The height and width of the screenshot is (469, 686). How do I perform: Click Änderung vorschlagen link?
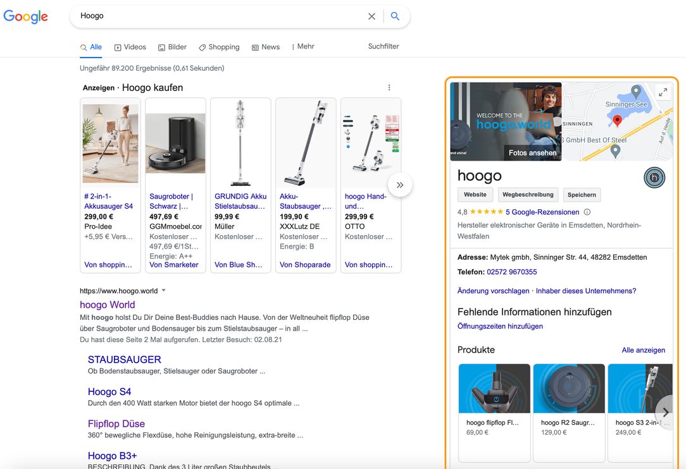coord(493,291)
